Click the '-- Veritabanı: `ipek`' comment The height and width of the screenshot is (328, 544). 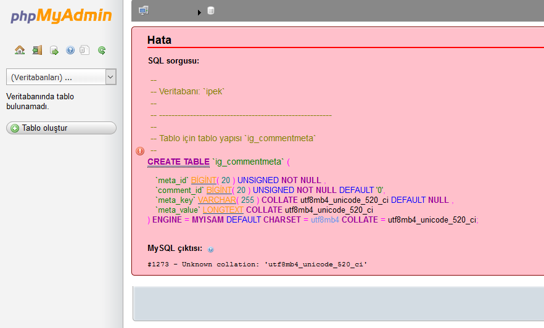coord(188,91)
